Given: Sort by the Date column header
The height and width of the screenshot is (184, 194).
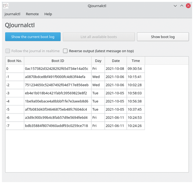Looking at the screenshot, I should 116,60.
